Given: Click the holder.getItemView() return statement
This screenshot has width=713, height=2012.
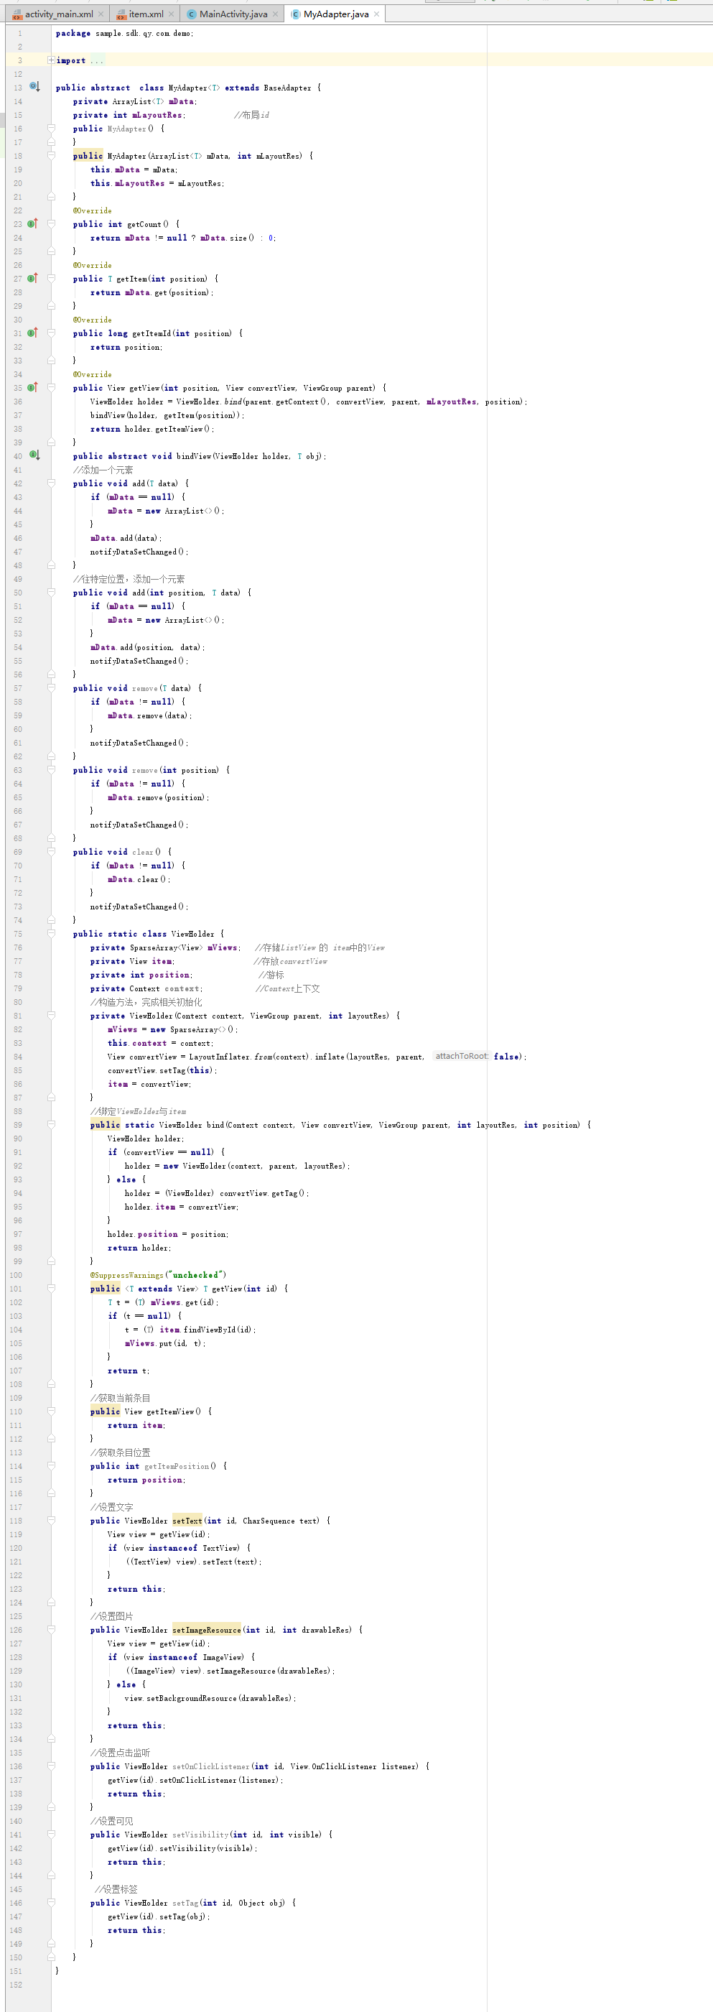Looking at the screenshot, I should point(152,429).
